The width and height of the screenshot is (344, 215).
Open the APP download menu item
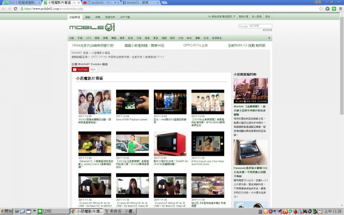tap(125, 17)
